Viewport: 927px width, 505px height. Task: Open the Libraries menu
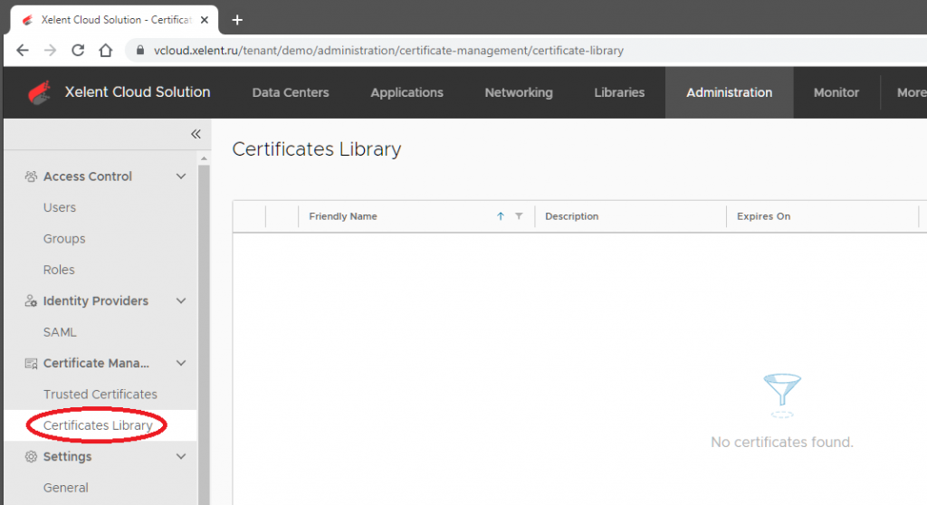tap(619, 93)
